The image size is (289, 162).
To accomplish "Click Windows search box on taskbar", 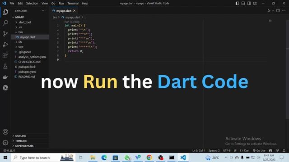I will (43, 157).
